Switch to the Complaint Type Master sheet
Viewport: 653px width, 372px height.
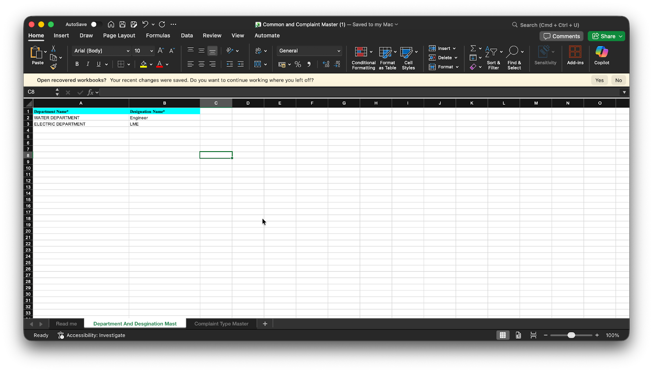click(x=221, y=324)
